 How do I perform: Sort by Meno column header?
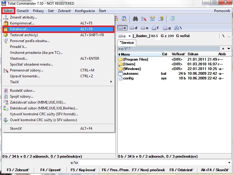139,54
